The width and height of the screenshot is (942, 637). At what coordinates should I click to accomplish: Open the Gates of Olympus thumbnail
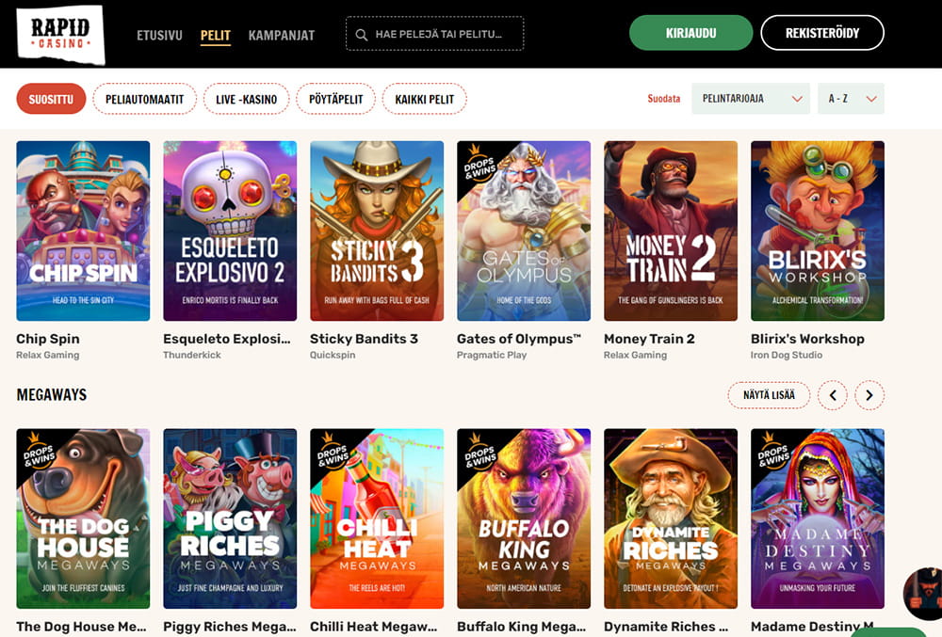pyautogui.click(x=524, y=231)
